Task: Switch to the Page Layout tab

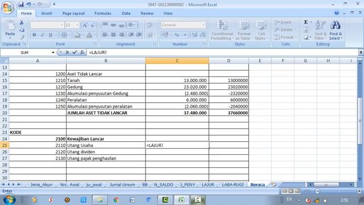Action: click(x=73, y=14)
